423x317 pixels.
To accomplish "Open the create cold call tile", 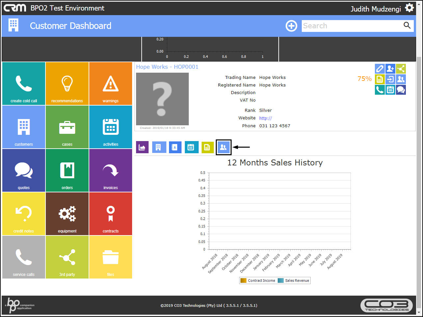I will click(24, 84).
